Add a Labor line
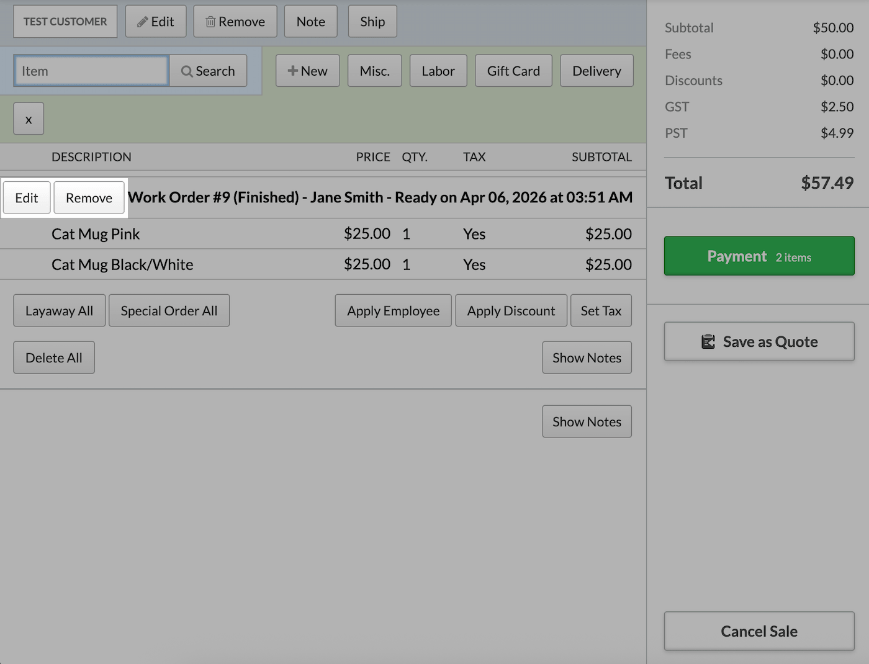 (438, 71)
